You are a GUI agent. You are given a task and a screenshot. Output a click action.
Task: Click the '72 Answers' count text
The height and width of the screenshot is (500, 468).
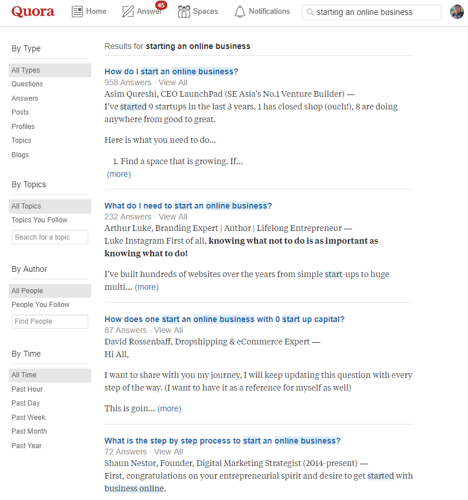[126, 452]
